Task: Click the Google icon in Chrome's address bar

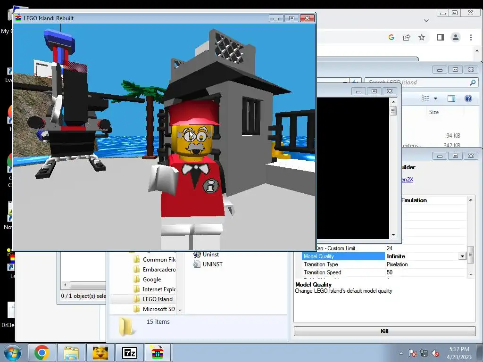Action: 391,37
